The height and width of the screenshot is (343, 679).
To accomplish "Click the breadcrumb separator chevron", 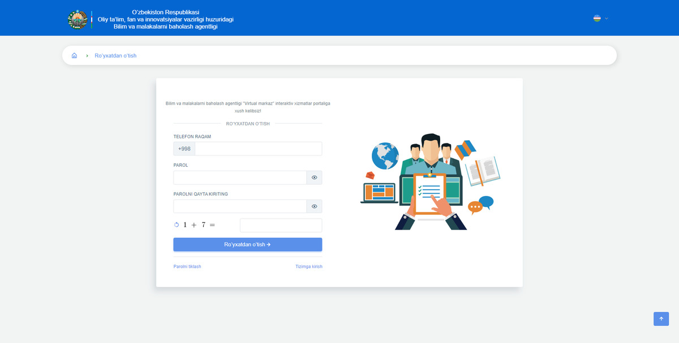I will click(87, 56).
